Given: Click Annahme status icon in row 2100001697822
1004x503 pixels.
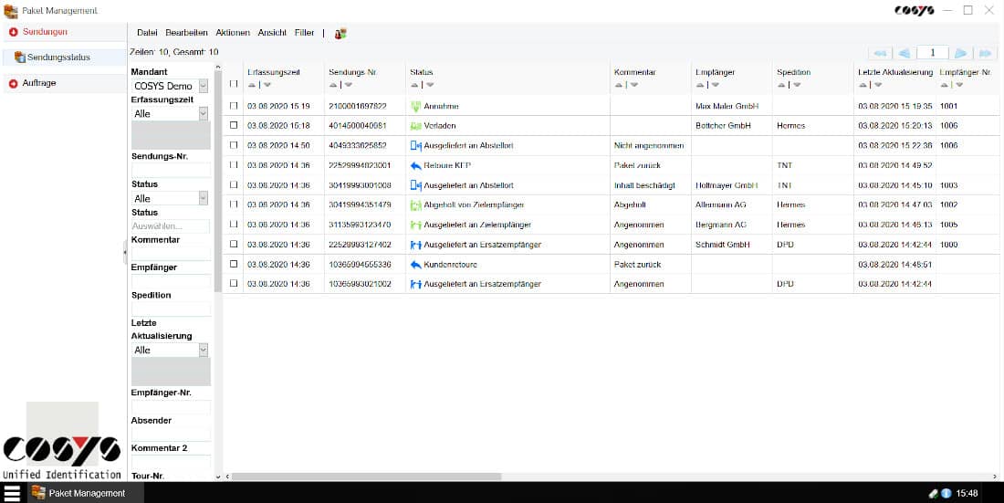Looking at the screenshot, I should tap(415, 107).
